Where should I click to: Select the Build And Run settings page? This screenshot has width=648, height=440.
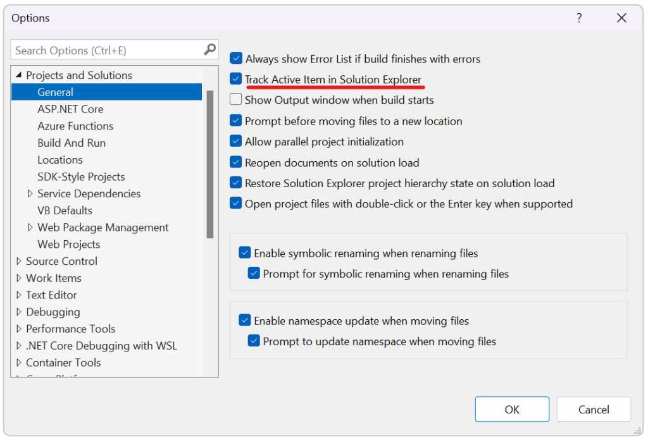[72, 142]
